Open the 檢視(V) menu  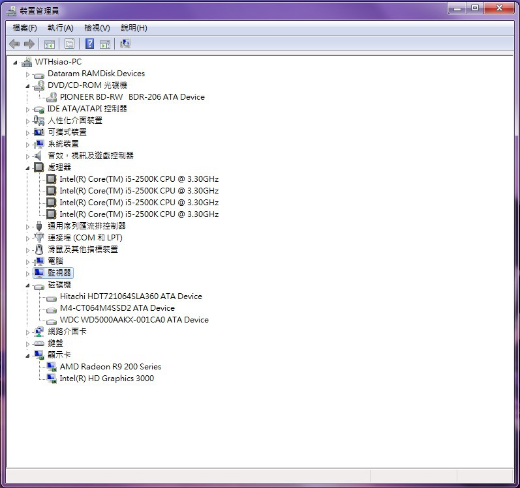pos(97,28)
